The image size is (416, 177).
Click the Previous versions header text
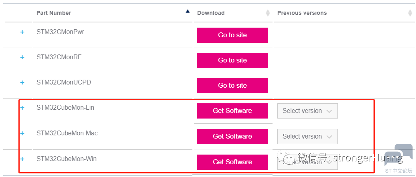pos(302,13)
